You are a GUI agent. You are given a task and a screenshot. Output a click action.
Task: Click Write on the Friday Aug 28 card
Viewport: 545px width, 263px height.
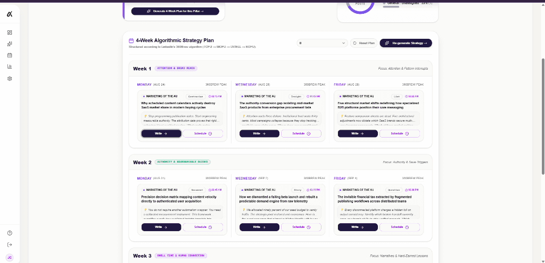tap(358, 133)
